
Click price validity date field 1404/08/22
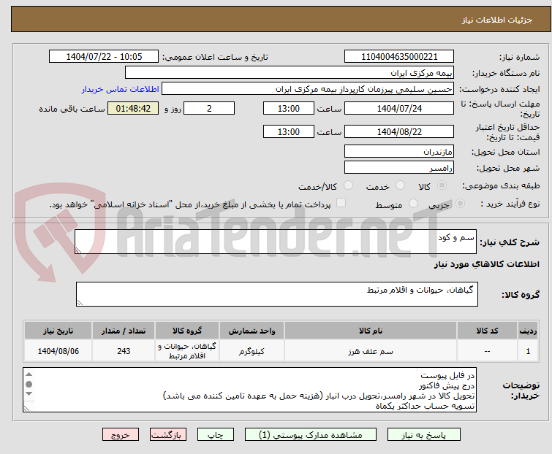[399, 132]
